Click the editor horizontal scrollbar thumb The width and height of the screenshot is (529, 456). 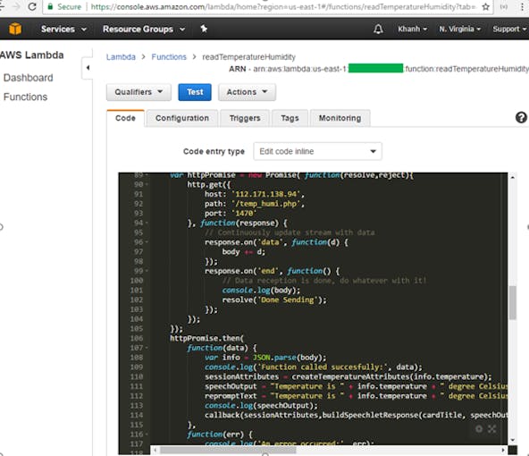(228, 450)
